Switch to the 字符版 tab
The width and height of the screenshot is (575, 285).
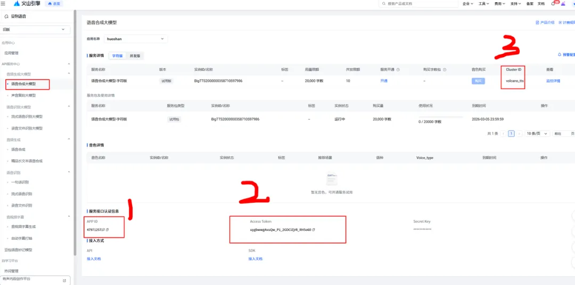[x=117, y=56]
